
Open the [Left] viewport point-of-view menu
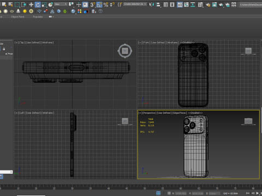tap(22, 113)
